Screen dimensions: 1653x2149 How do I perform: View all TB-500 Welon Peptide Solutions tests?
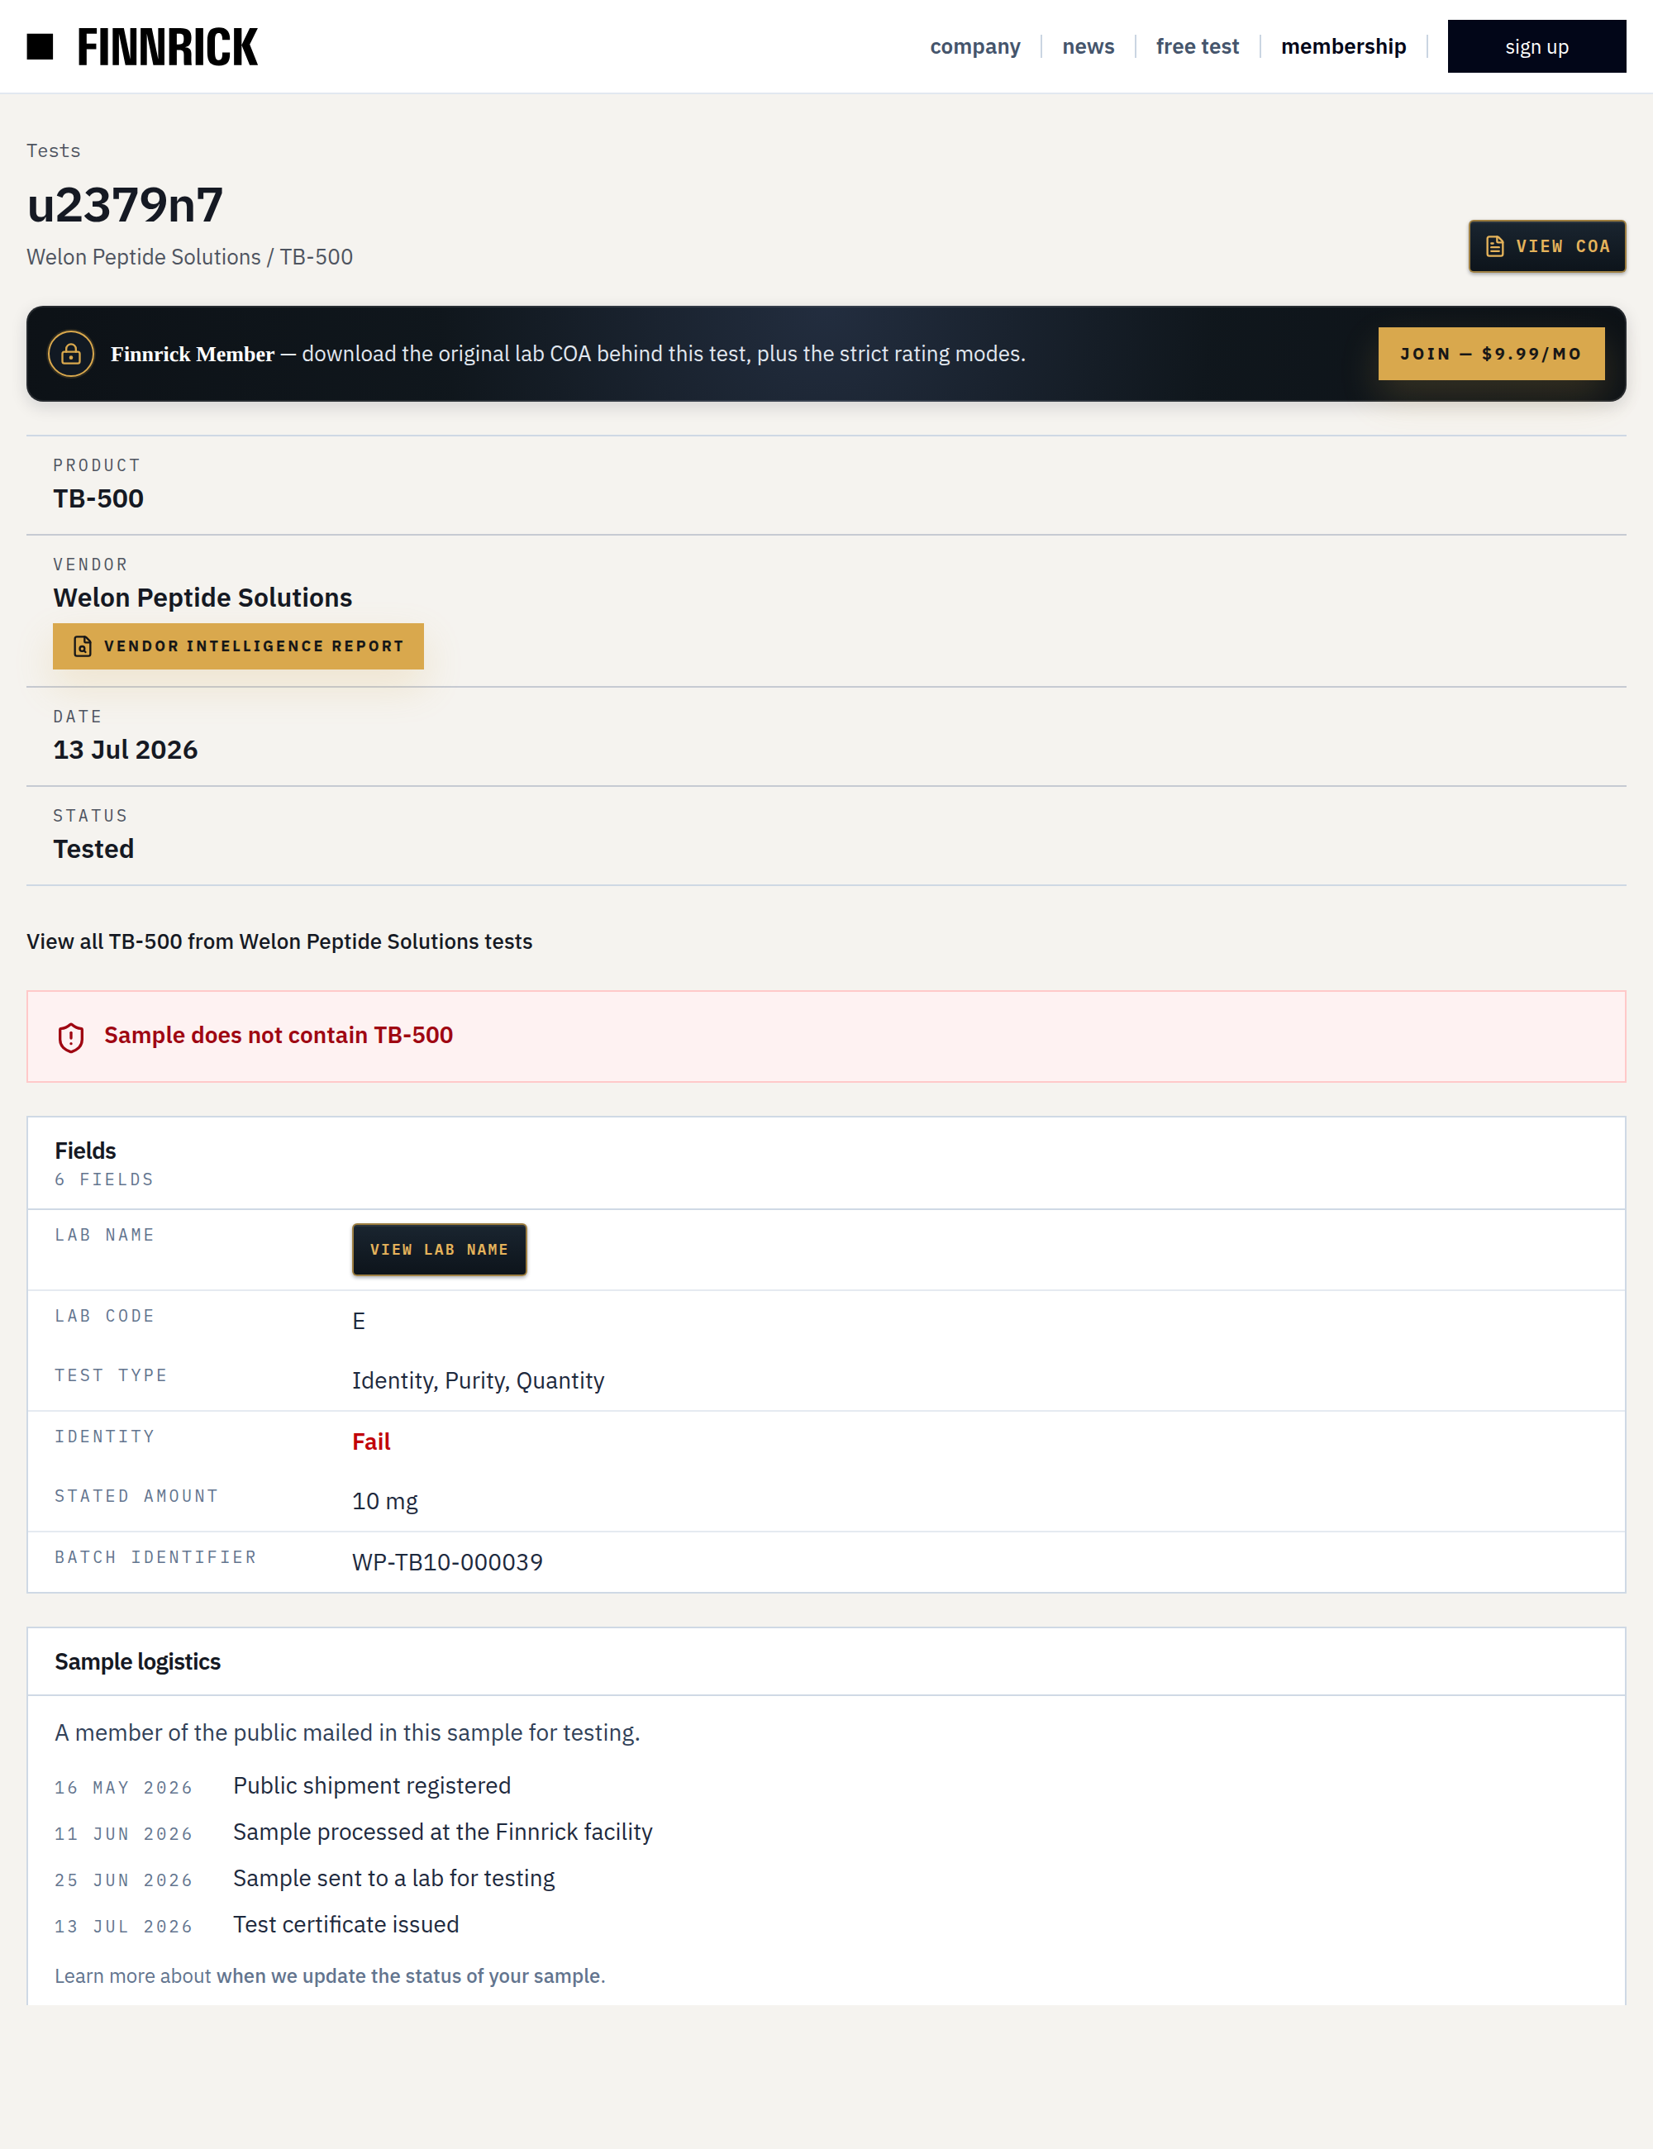[x=279, y=941]
